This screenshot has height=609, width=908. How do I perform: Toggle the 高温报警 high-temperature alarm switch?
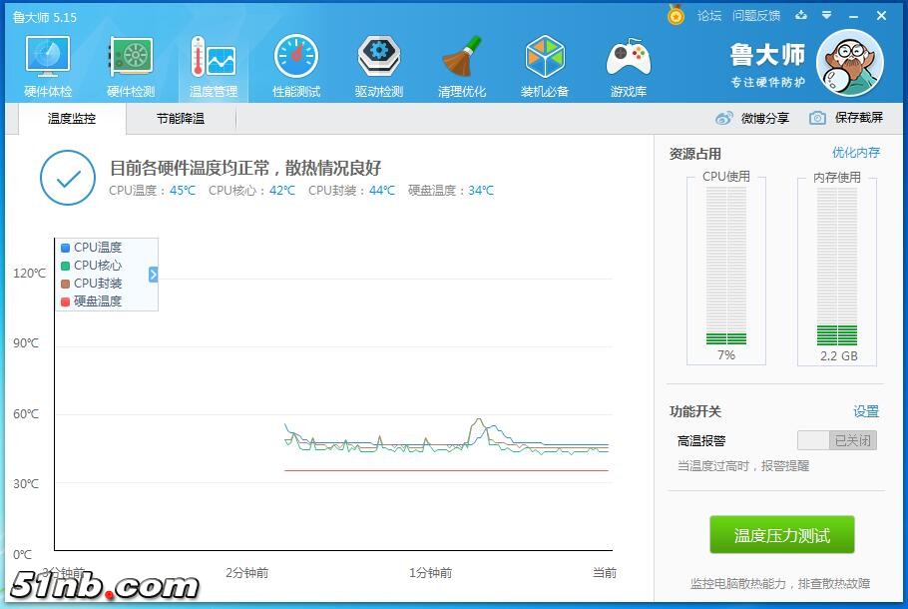pos(836,440)
